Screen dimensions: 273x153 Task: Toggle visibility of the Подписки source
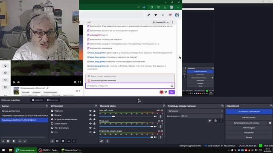90,111
